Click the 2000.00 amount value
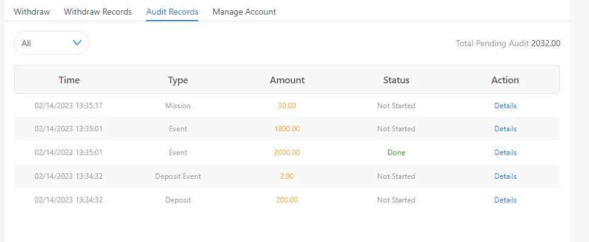The width and height of the screenshot is (589, 242). [x=287, y=152]
